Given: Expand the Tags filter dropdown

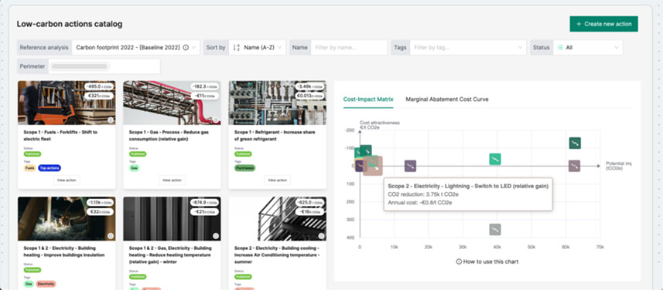Looking at the screenshot, I should click(x=468, y=48).
